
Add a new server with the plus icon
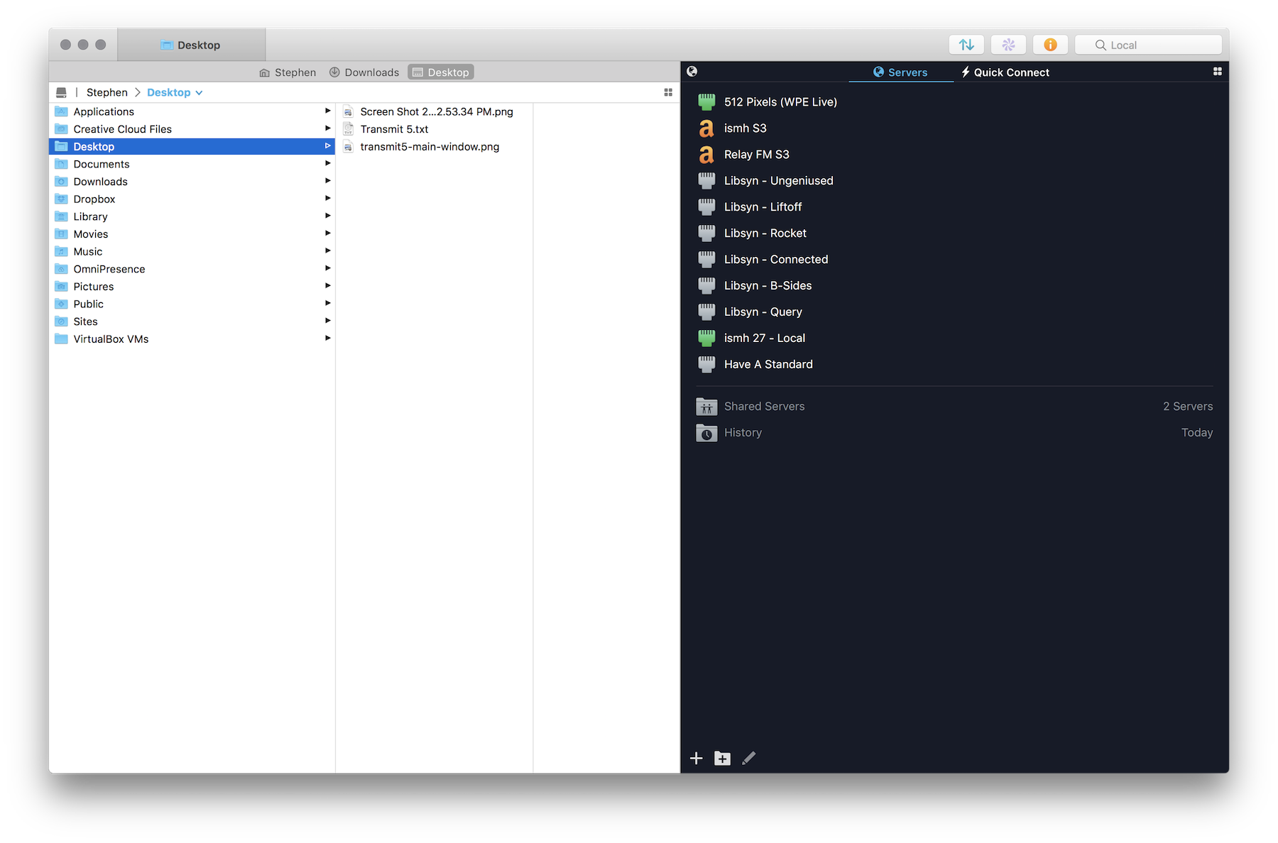point(696,758)
